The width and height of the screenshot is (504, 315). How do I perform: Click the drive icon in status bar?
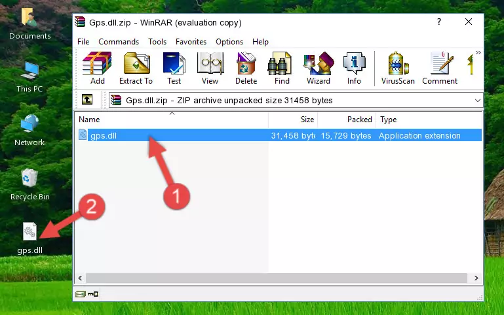click(81, 294)
